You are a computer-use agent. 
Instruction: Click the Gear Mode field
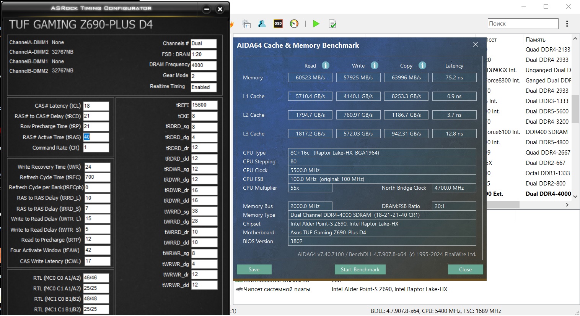[x=204, y=76]
